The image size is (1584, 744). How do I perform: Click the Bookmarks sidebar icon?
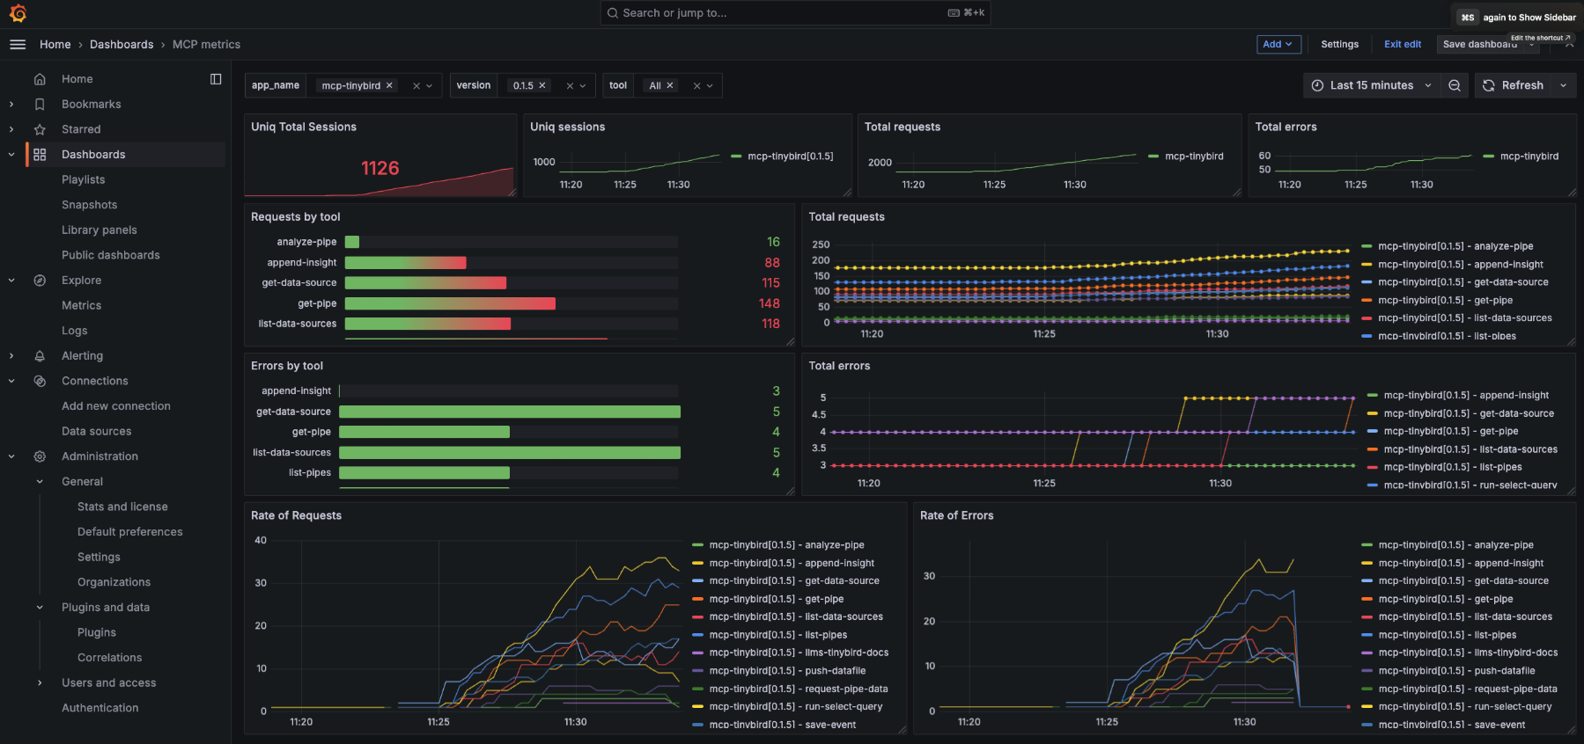tap(40, 104)
